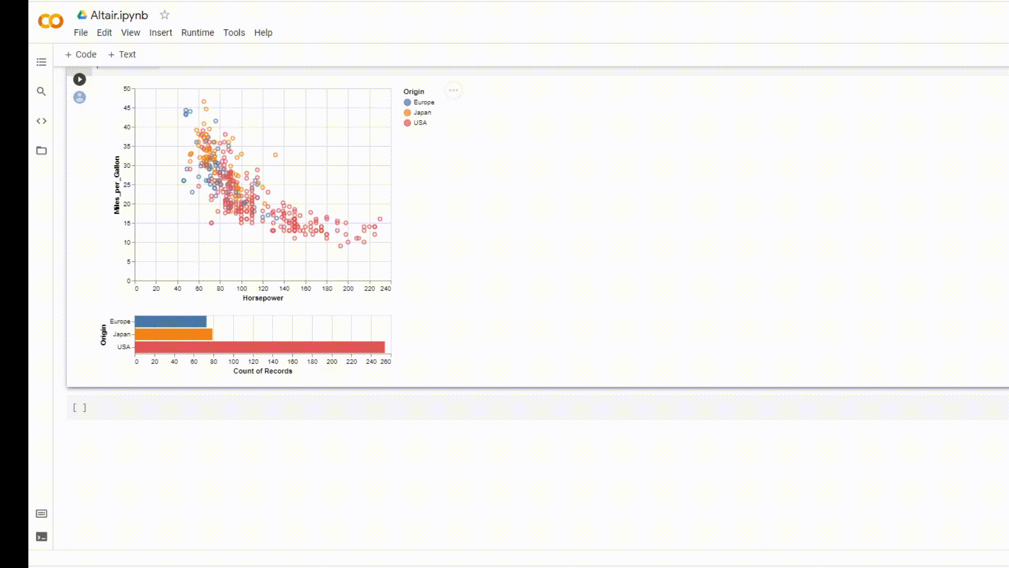Viewport: 1009px width, 568px height.
Task: Open the Insert menu
Action: click(x=160, y=33)
